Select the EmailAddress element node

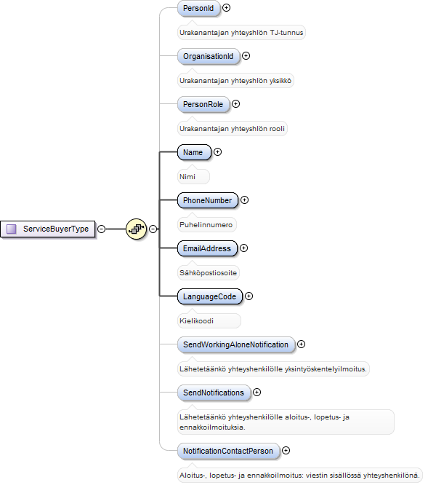(x=207, y=248)
